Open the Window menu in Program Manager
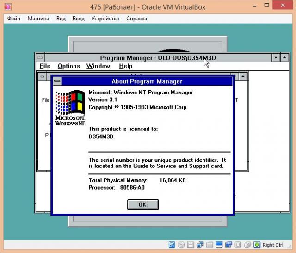Screen dimensions: 296x253 [98, 66]
